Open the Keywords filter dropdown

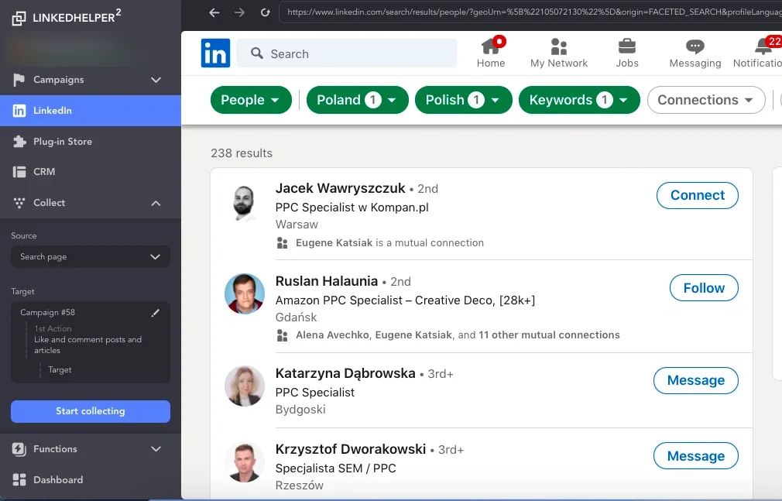pos(579,100)
